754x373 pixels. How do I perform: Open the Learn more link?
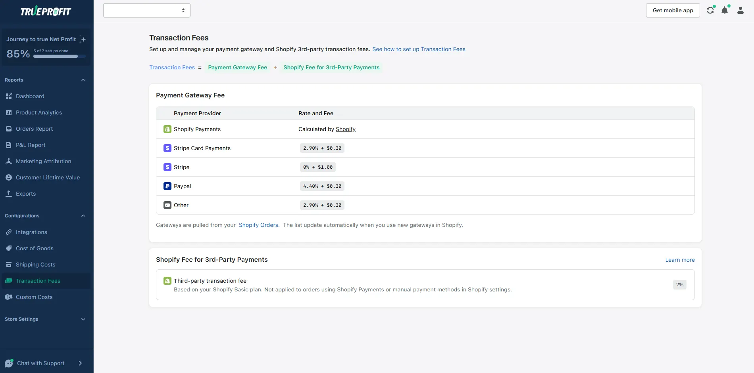[680, 260]
